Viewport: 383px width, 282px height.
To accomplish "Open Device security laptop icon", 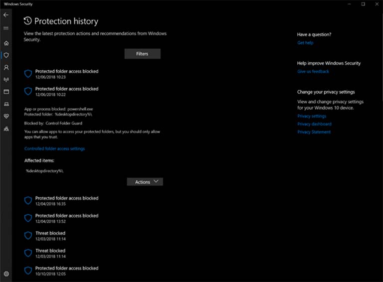I will [6, 104].
